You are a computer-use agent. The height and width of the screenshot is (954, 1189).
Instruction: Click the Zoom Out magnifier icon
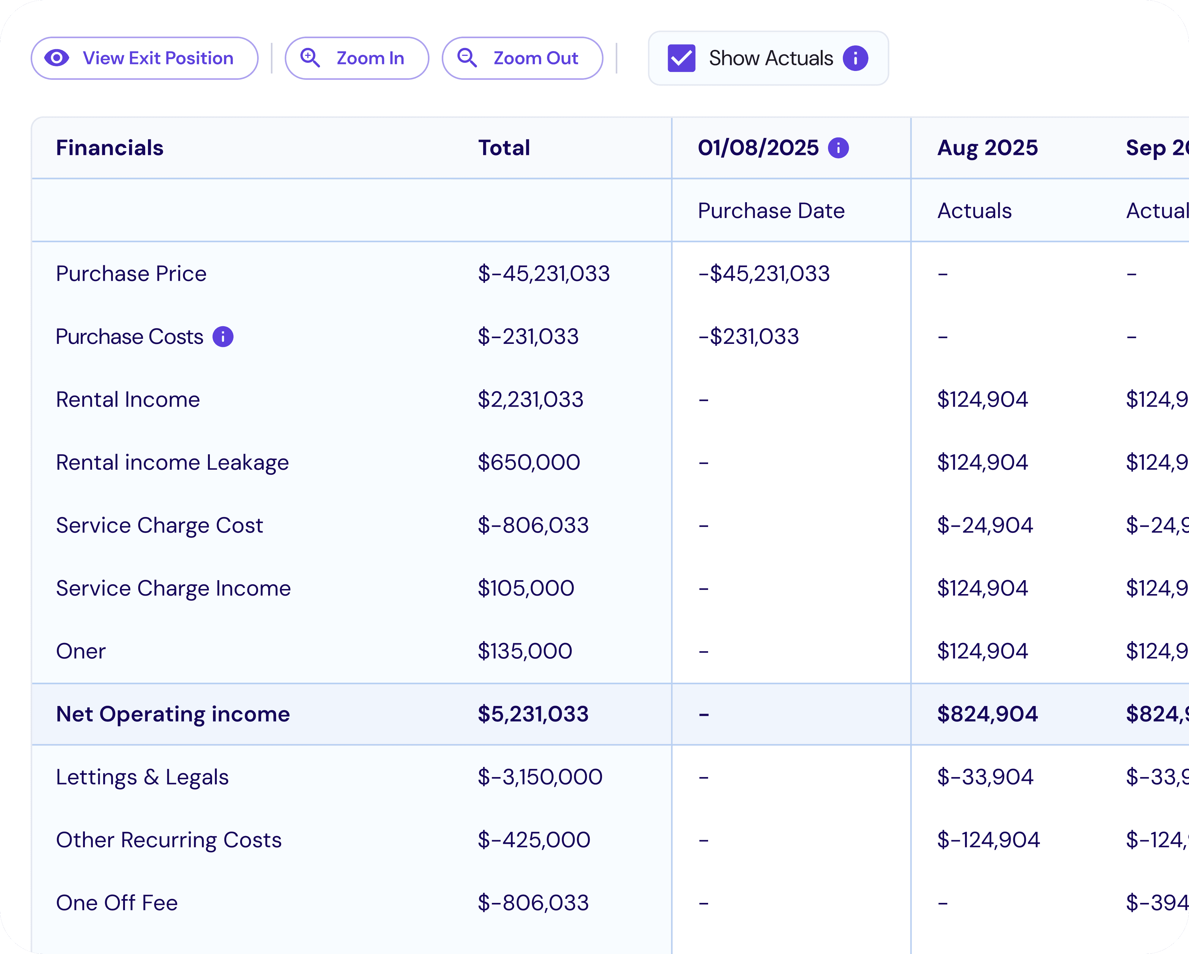pyautogui.click(x=467, y=58)
